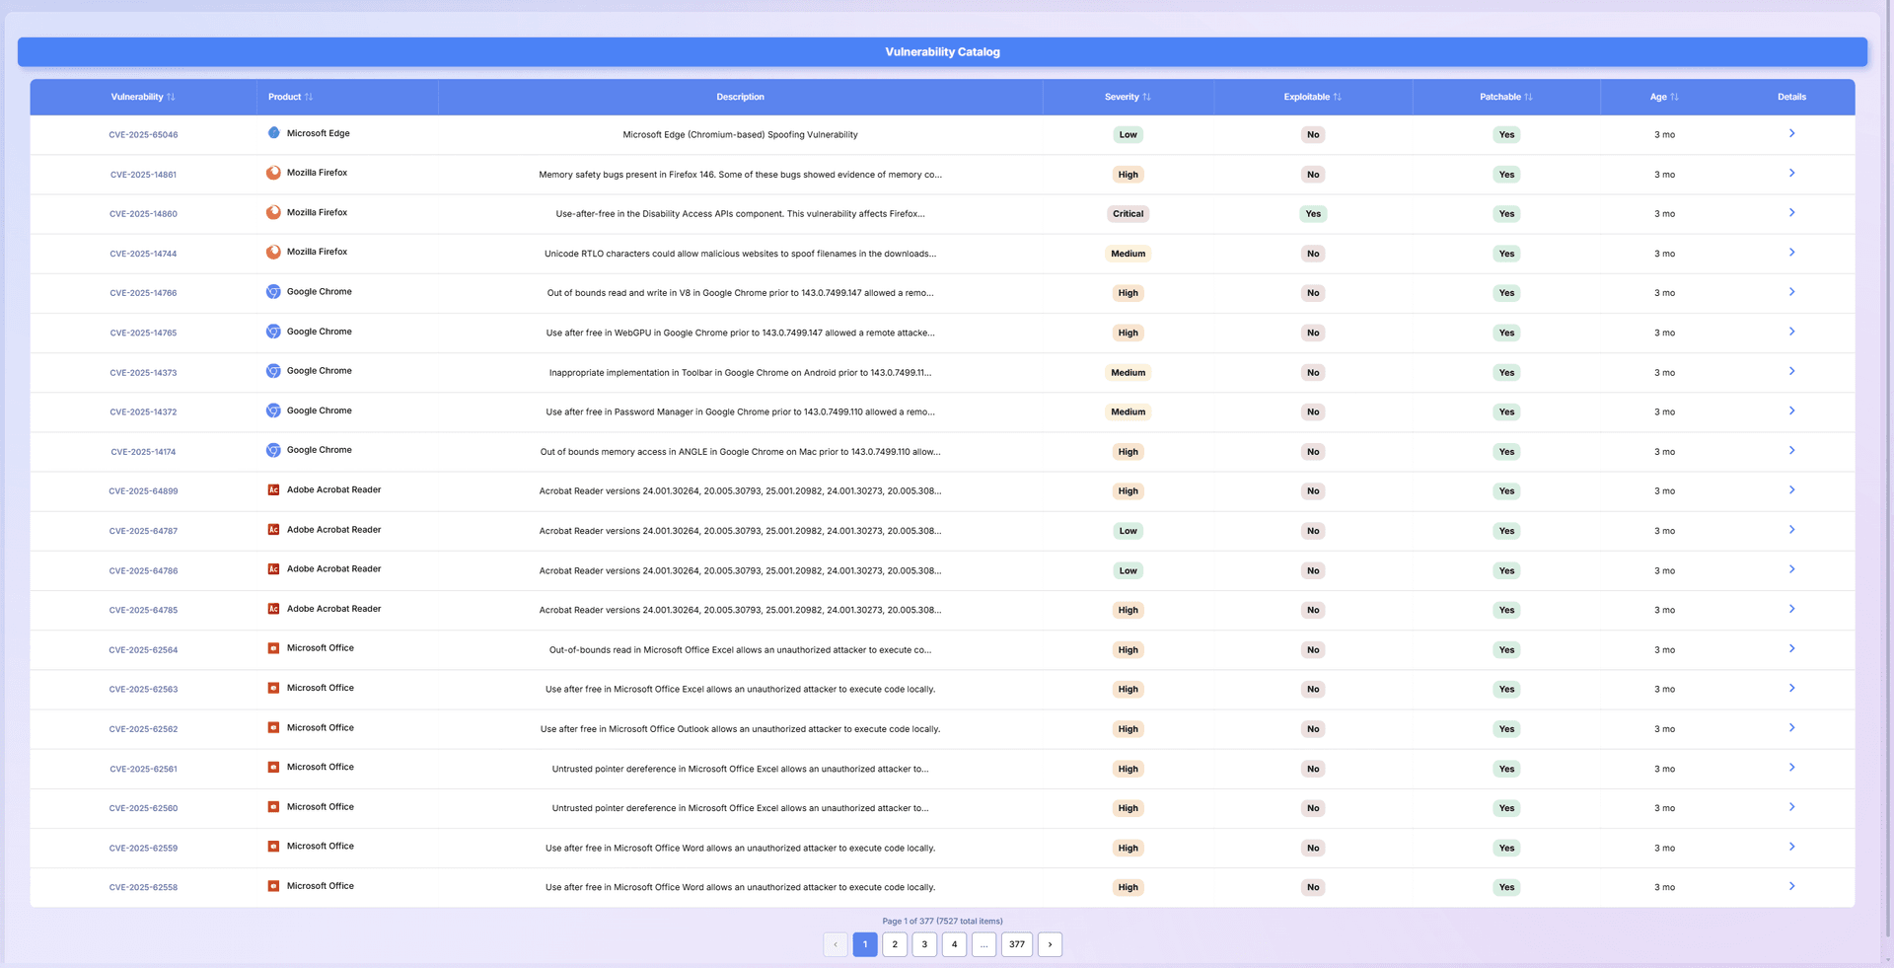Click the description of CVE-2025-14765

tap(740, 333)
